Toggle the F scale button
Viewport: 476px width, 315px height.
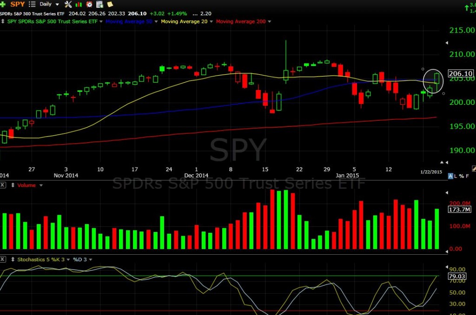[468, 176]
